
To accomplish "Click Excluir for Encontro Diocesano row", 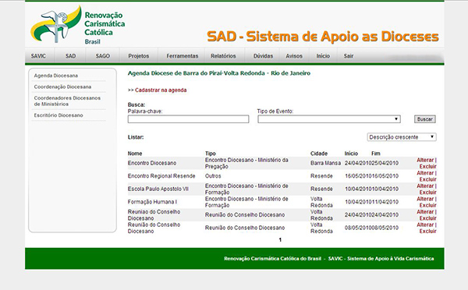I will pos(427,167).
